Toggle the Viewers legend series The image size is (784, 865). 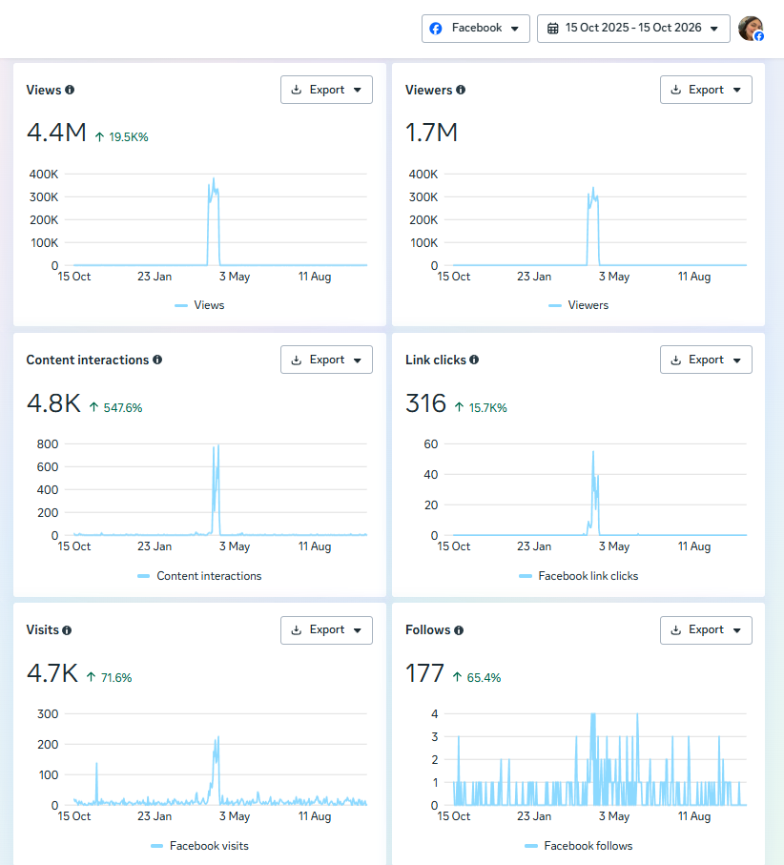(579, 305)
